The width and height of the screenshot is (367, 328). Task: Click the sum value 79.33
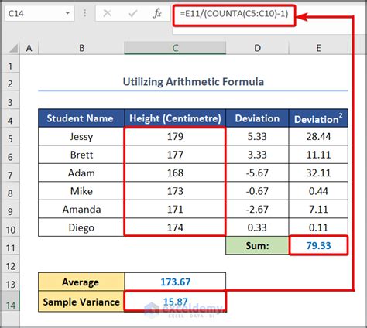coord(318,245)
